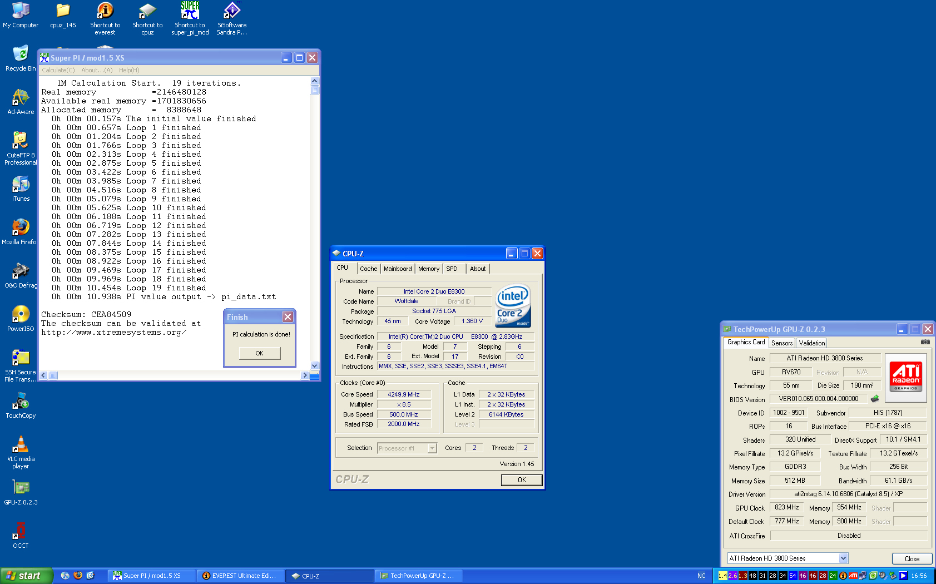
Task: Open EVEREST info icon in system tray
Action: coord(843,576)
